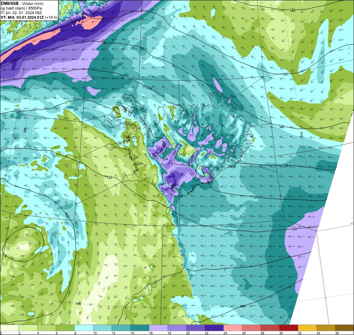Click the 14–16 m/s dark teal swatch
This screenshot has width=354, height=335.
pos(140,328)
